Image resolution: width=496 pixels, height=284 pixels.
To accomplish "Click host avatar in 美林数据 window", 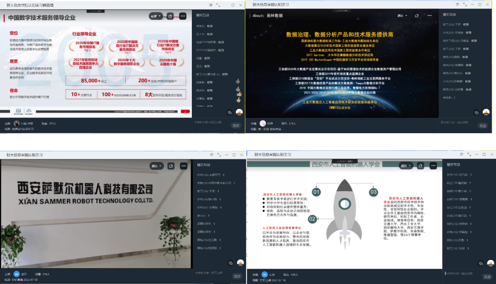I will tap(262, 123).
